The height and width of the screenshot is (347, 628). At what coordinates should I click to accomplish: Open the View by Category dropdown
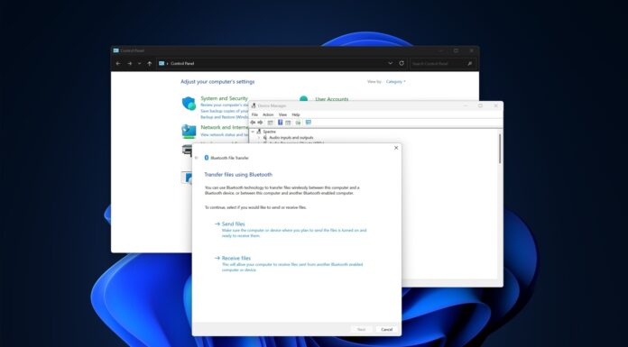tap(396, 82)
